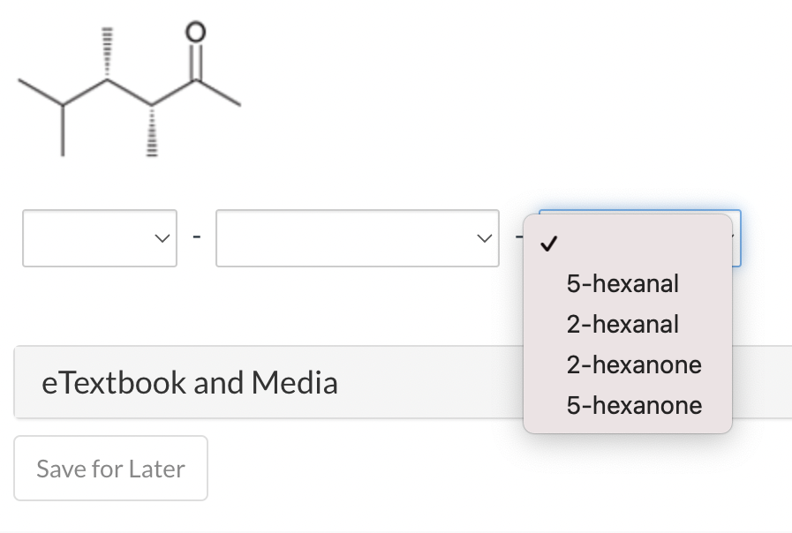The height and width of the screenshot is (533, 792).
Task: Click the chevron arrow on the middle dropdown
Action: [483, 236]
